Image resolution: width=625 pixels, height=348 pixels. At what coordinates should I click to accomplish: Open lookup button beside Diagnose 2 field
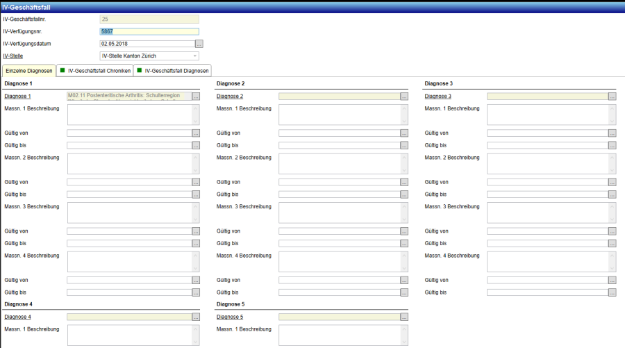404,97
